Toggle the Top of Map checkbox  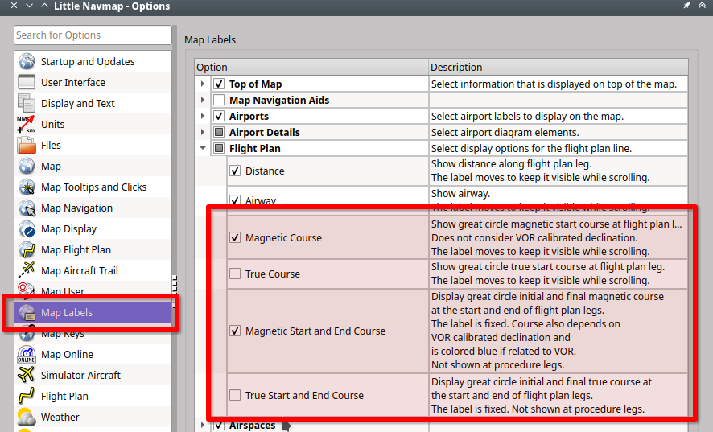219,84
